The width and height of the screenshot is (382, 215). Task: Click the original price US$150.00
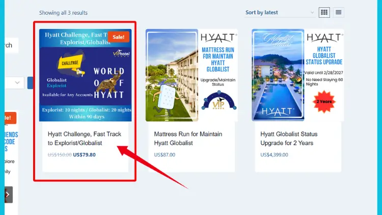[60, 154]
